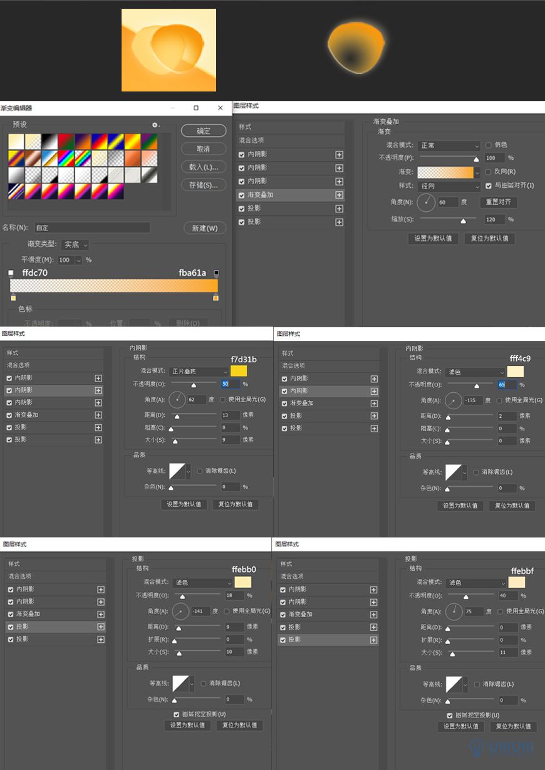The image size is (545, 770).
Task: Click the gear icon above the gradient presets
Action: point(155,125)
